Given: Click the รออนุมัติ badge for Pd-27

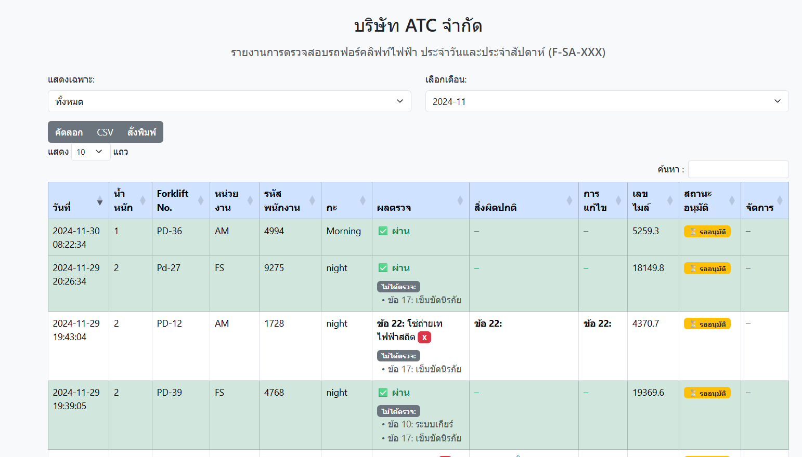Looking at the screenshot, I should point(707,268).
